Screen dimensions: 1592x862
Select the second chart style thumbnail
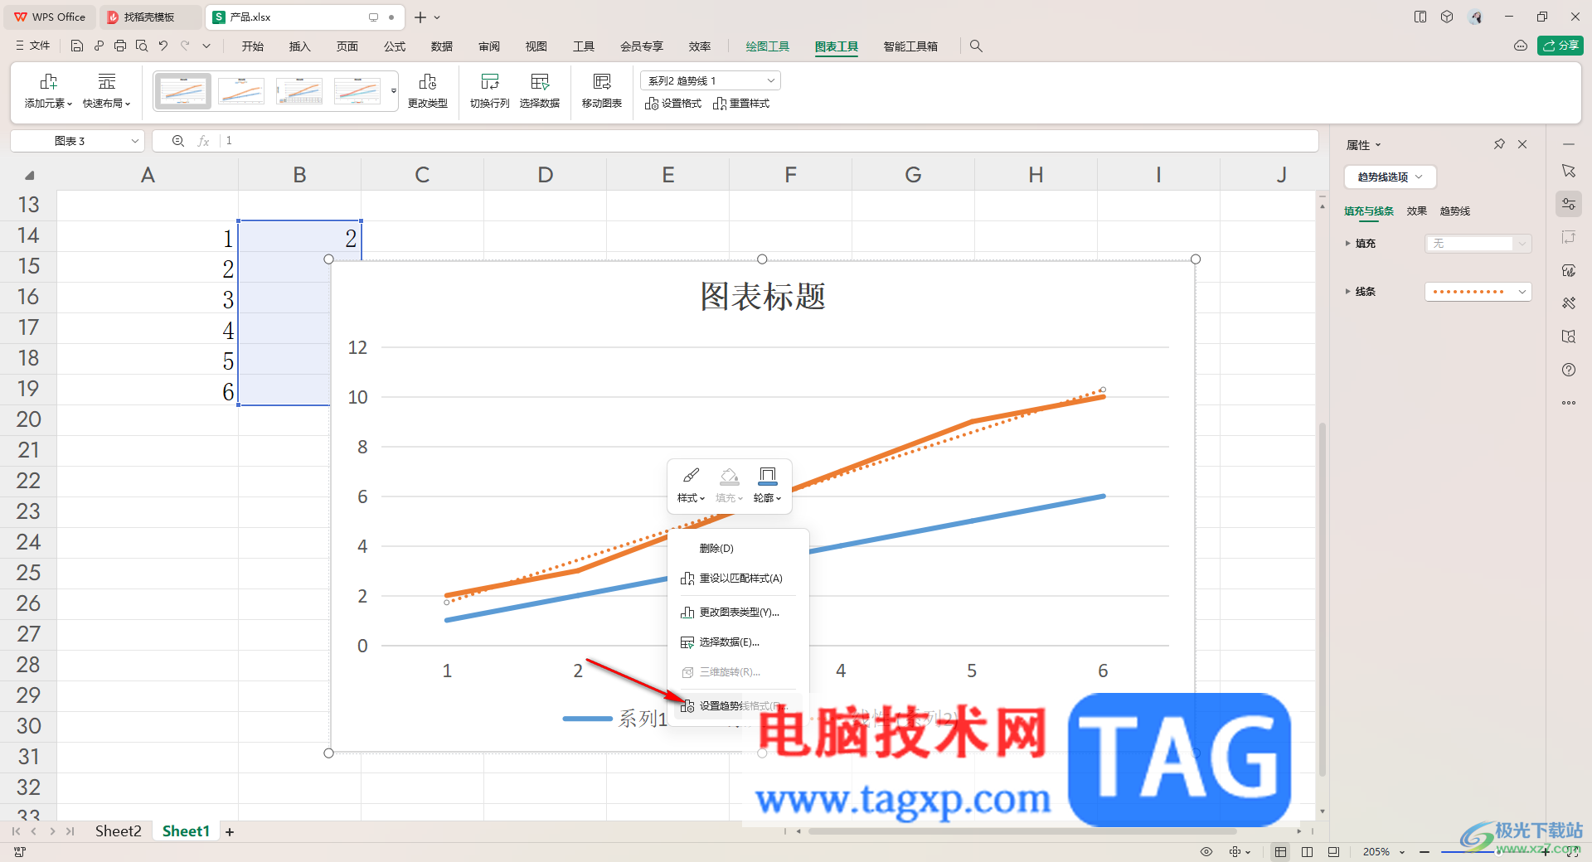(x=241, y=90)
